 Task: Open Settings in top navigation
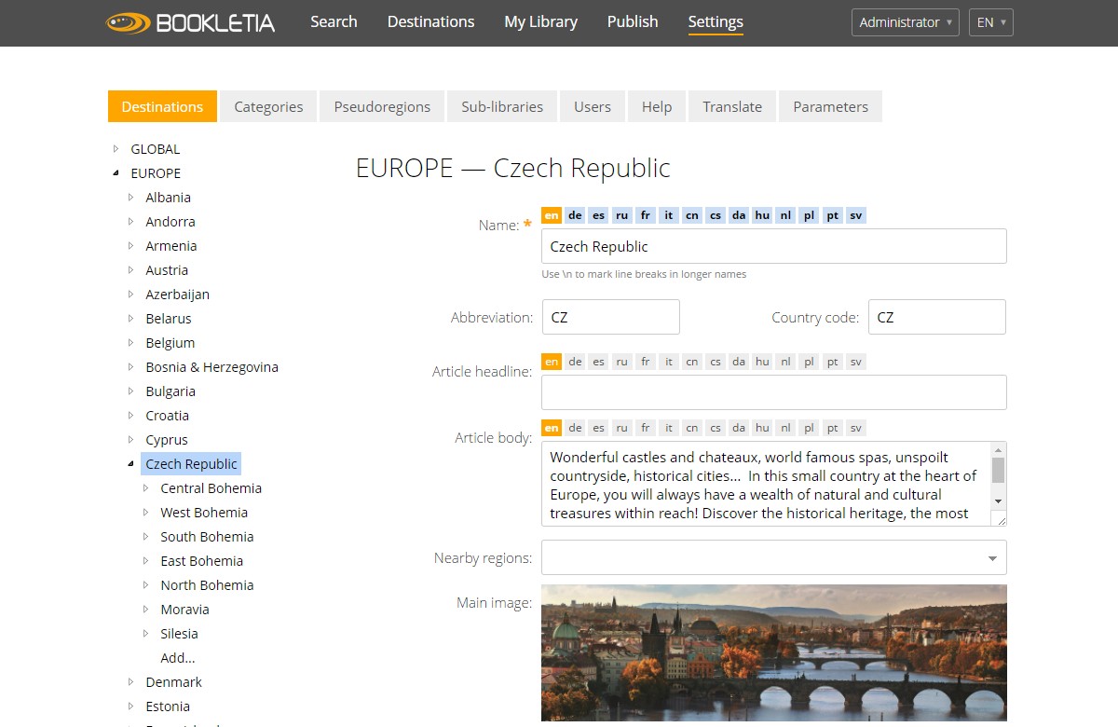[716, 21]
